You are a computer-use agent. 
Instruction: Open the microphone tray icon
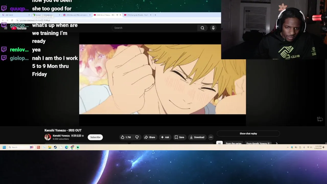click(304, 147)
